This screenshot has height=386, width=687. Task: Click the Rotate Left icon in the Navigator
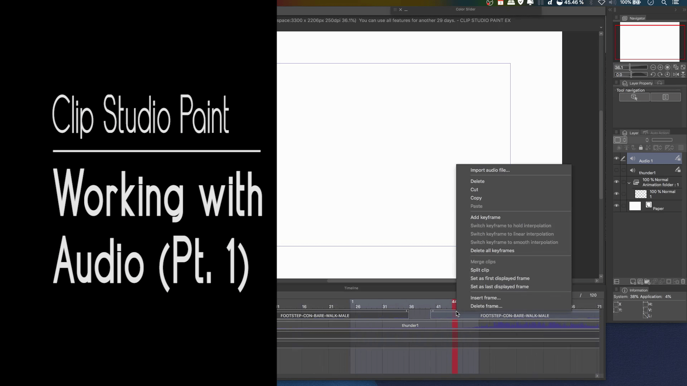pos(653,75)
